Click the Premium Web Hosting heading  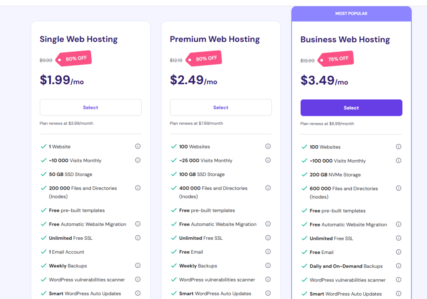[215, 39]
